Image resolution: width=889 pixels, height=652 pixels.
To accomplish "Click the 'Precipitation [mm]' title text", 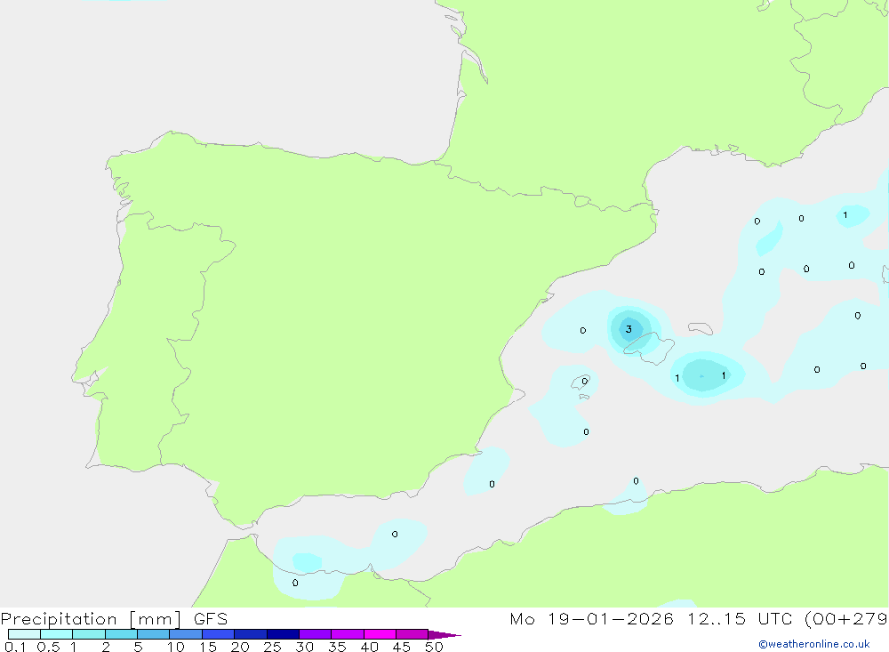I will click(x=92, y=619).
